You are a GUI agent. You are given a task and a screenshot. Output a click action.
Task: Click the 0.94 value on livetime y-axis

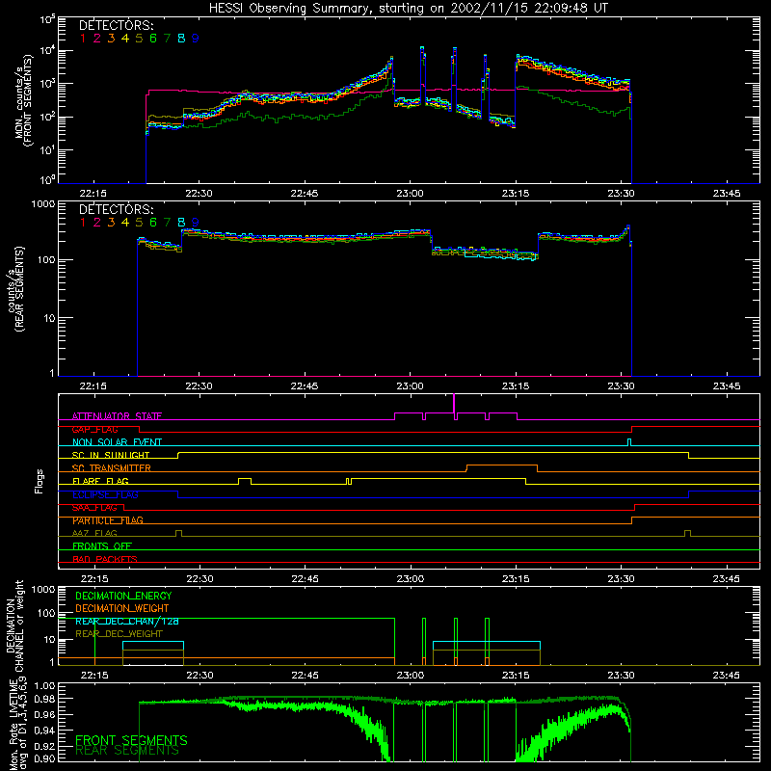point(43,731)
